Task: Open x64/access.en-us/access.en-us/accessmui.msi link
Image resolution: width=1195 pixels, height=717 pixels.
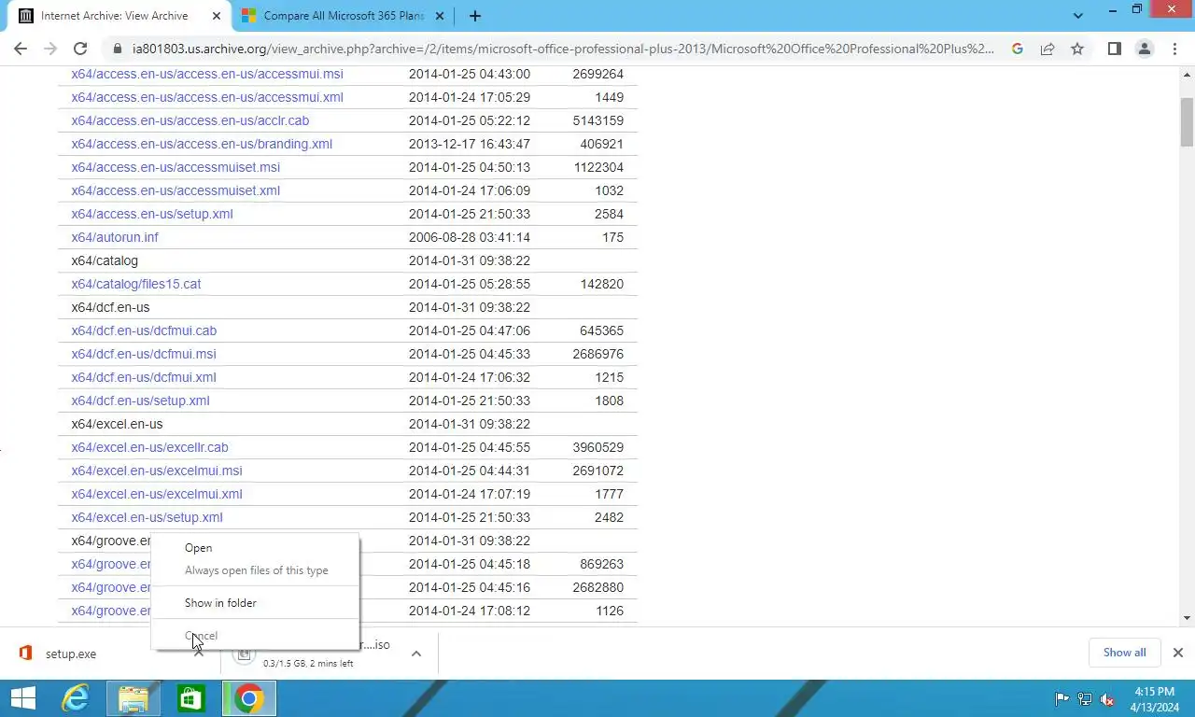Action: (x=207, y=74)
